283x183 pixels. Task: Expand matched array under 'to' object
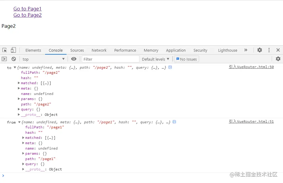(x=19, y=83)
